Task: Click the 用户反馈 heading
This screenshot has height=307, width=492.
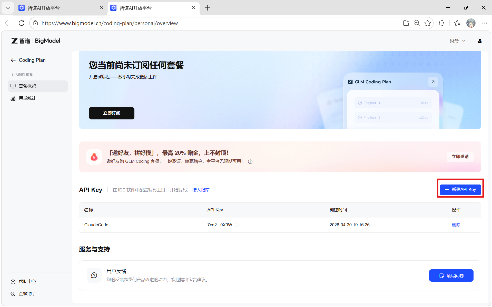Action: point(116,271)
